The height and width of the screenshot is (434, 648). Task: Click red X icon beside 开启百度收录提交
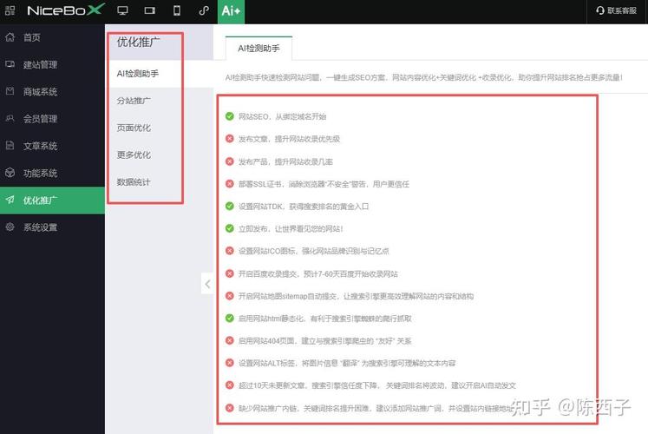(230, 273)
